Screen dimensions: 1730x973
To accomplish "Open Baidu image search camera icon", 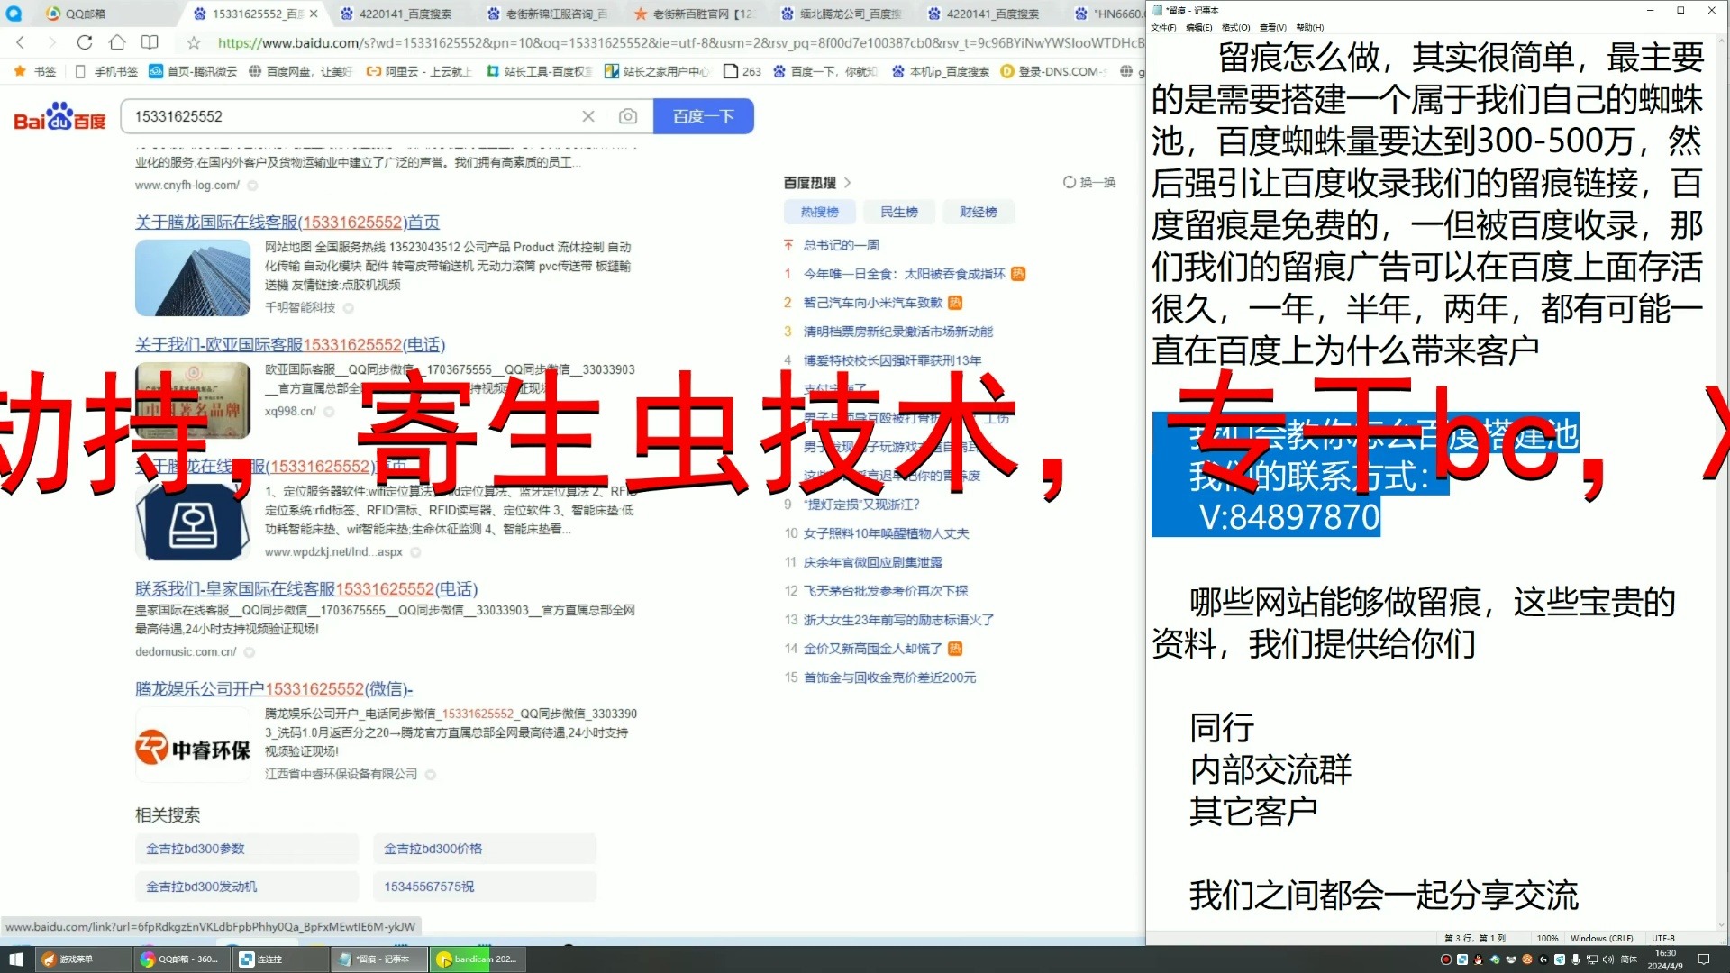I will click(628, 116).
